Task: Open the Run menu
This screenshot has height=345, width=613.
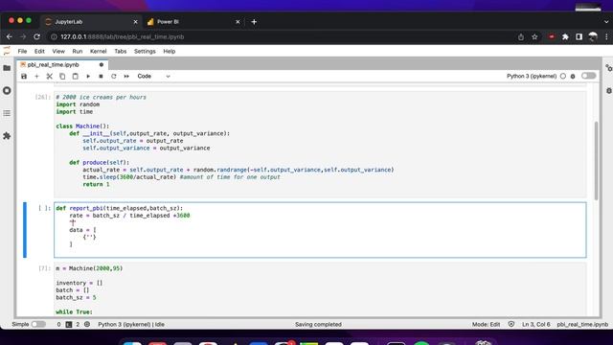Action: 78,51
